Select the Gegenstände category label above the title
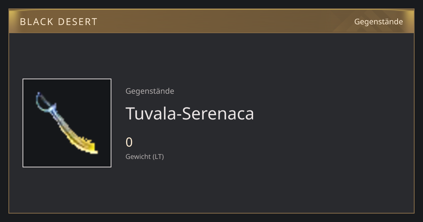This screenshot has height=222, width=423. pyautogui.click(x=150, y=91)
